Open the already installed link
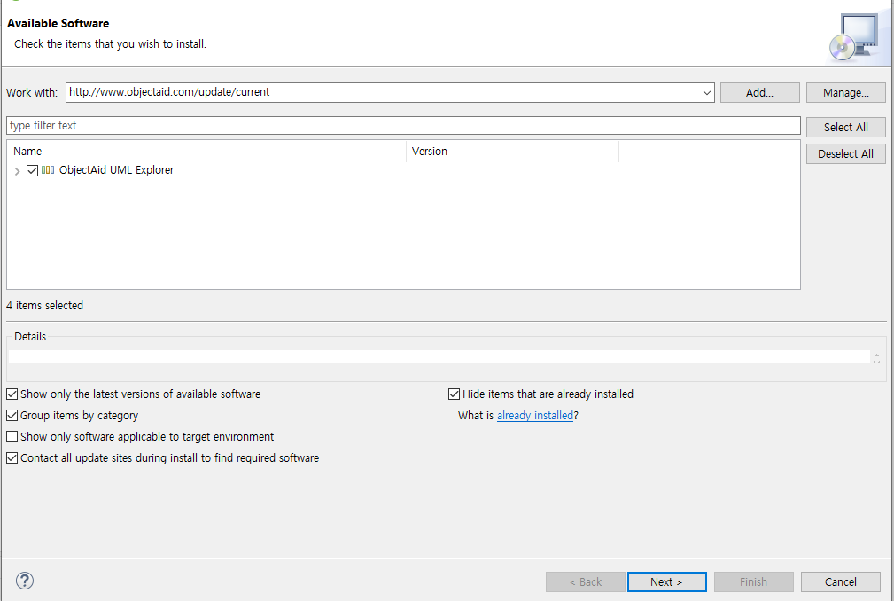 [x=535, y=416]
